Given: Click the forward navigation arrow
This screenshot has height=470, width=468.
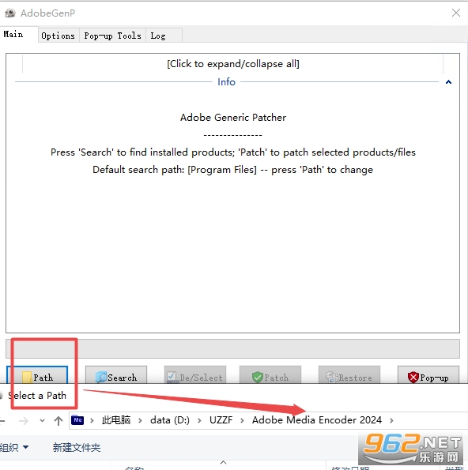Looking at the screenshot, I should 24,421.
